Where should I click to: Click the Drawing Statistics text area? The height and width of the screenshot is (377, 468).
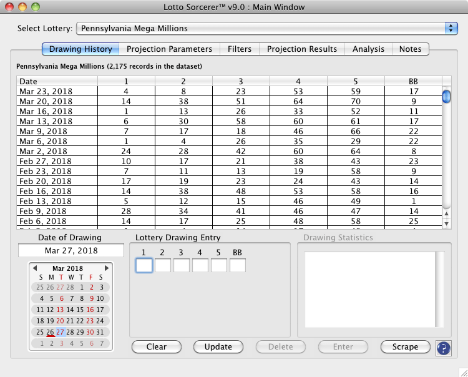pyautogui.click(x=370, y=289)
